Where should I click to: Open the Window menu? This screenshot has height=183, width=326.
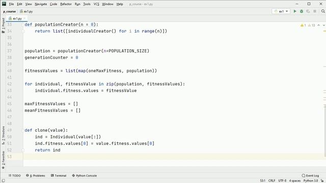tap(107, 4)
